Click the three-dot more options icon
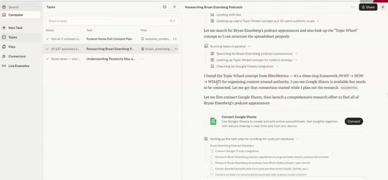This screenshot has height=180, width=388. [x=352, y=7]
